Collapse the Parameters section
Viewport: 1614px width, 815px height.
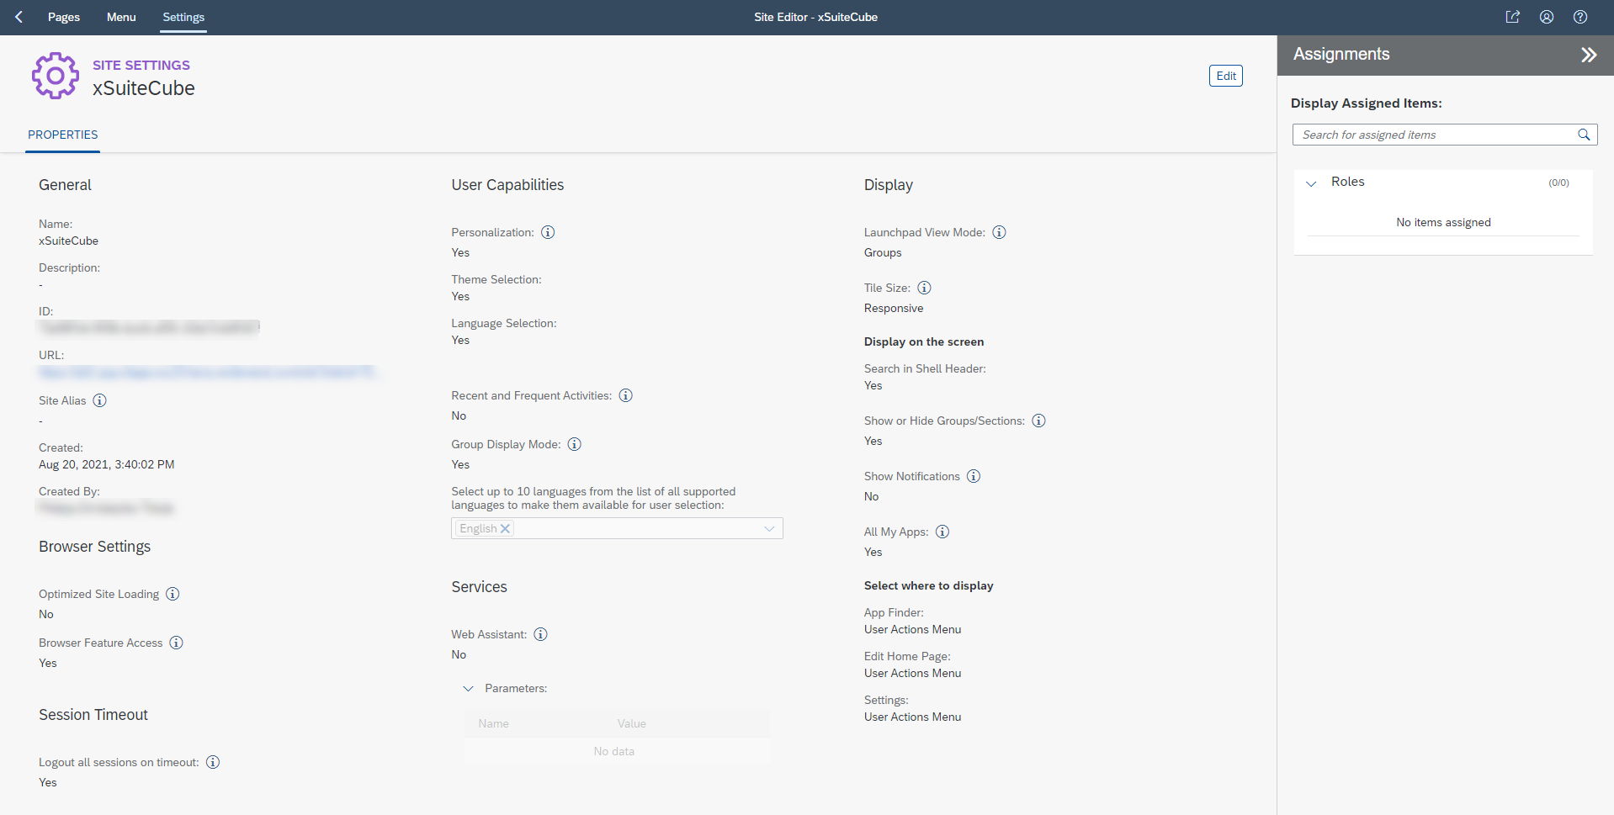468,688
